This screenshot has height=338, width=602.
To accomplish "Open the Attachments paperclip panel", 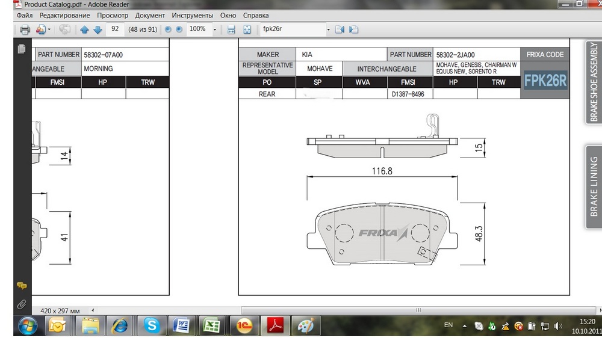I will pyautogui.click(x=22, y=304).
